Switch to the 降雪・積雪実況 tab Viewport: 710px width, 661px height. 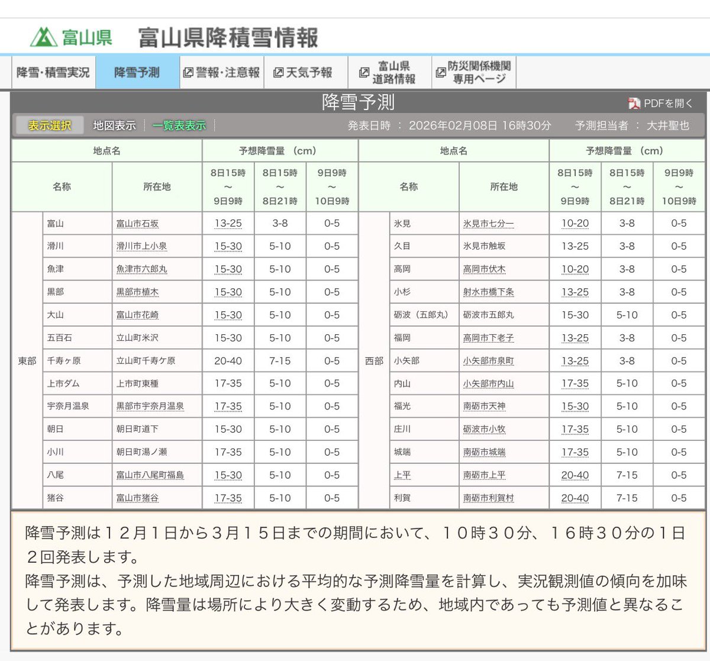pos(53,72)
